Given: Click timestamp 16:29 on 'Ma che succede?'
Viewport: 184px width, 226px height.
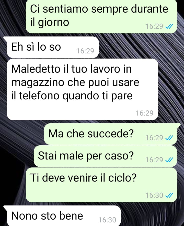Looking at the screenshot, I should [154, 138].
